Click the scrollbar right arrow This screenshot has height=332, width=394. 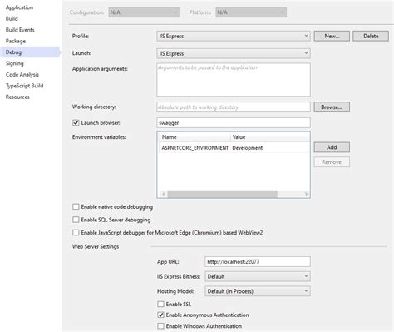(x=306, y=194)
